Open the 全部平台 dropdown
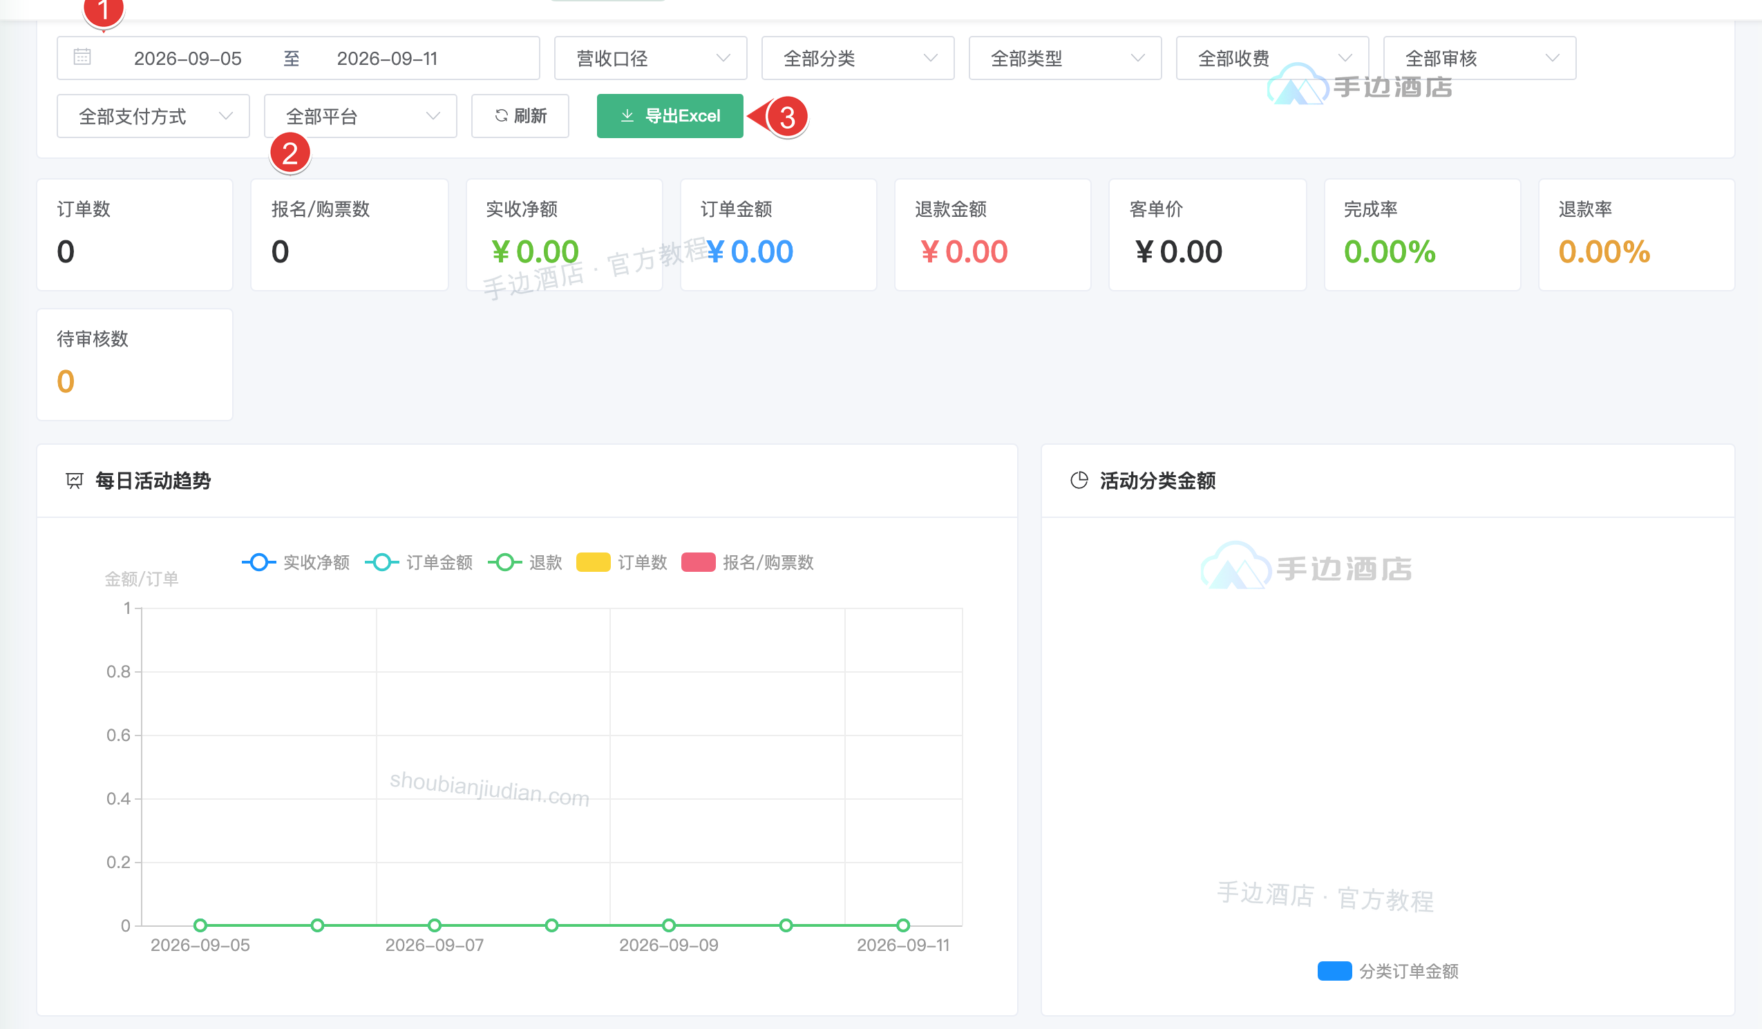 point(360,116)
